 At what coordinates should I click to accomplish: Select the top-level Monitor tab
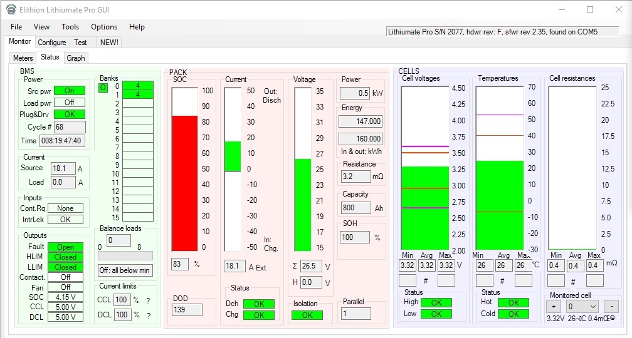point(20,41)
